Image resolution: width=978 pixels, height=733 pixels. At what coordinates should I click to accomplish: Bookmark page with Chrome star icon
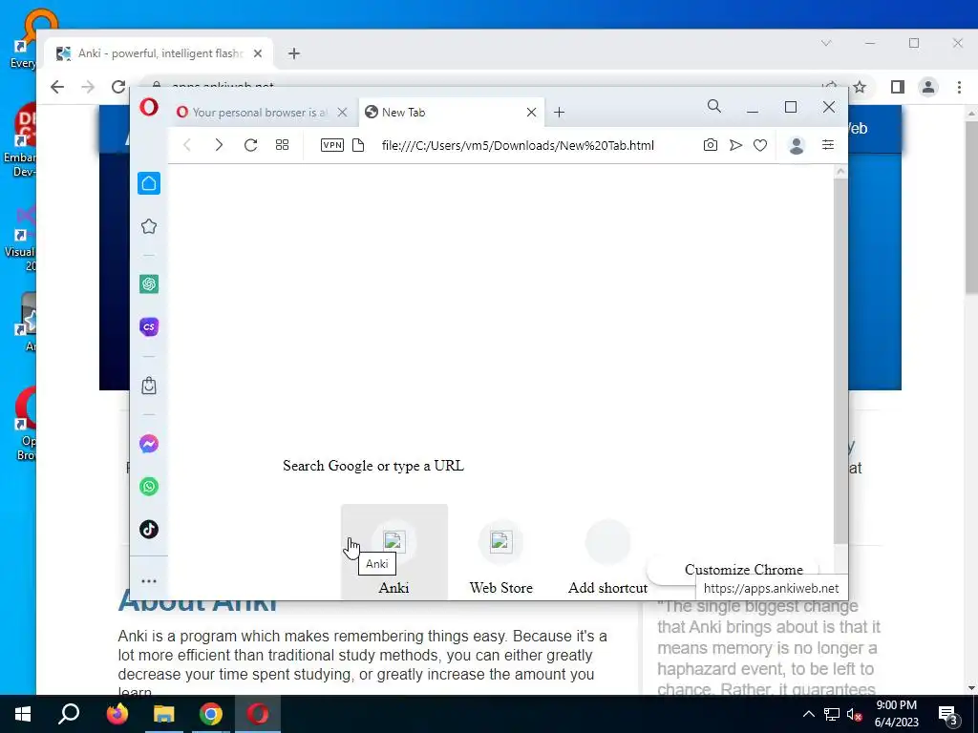860,87
